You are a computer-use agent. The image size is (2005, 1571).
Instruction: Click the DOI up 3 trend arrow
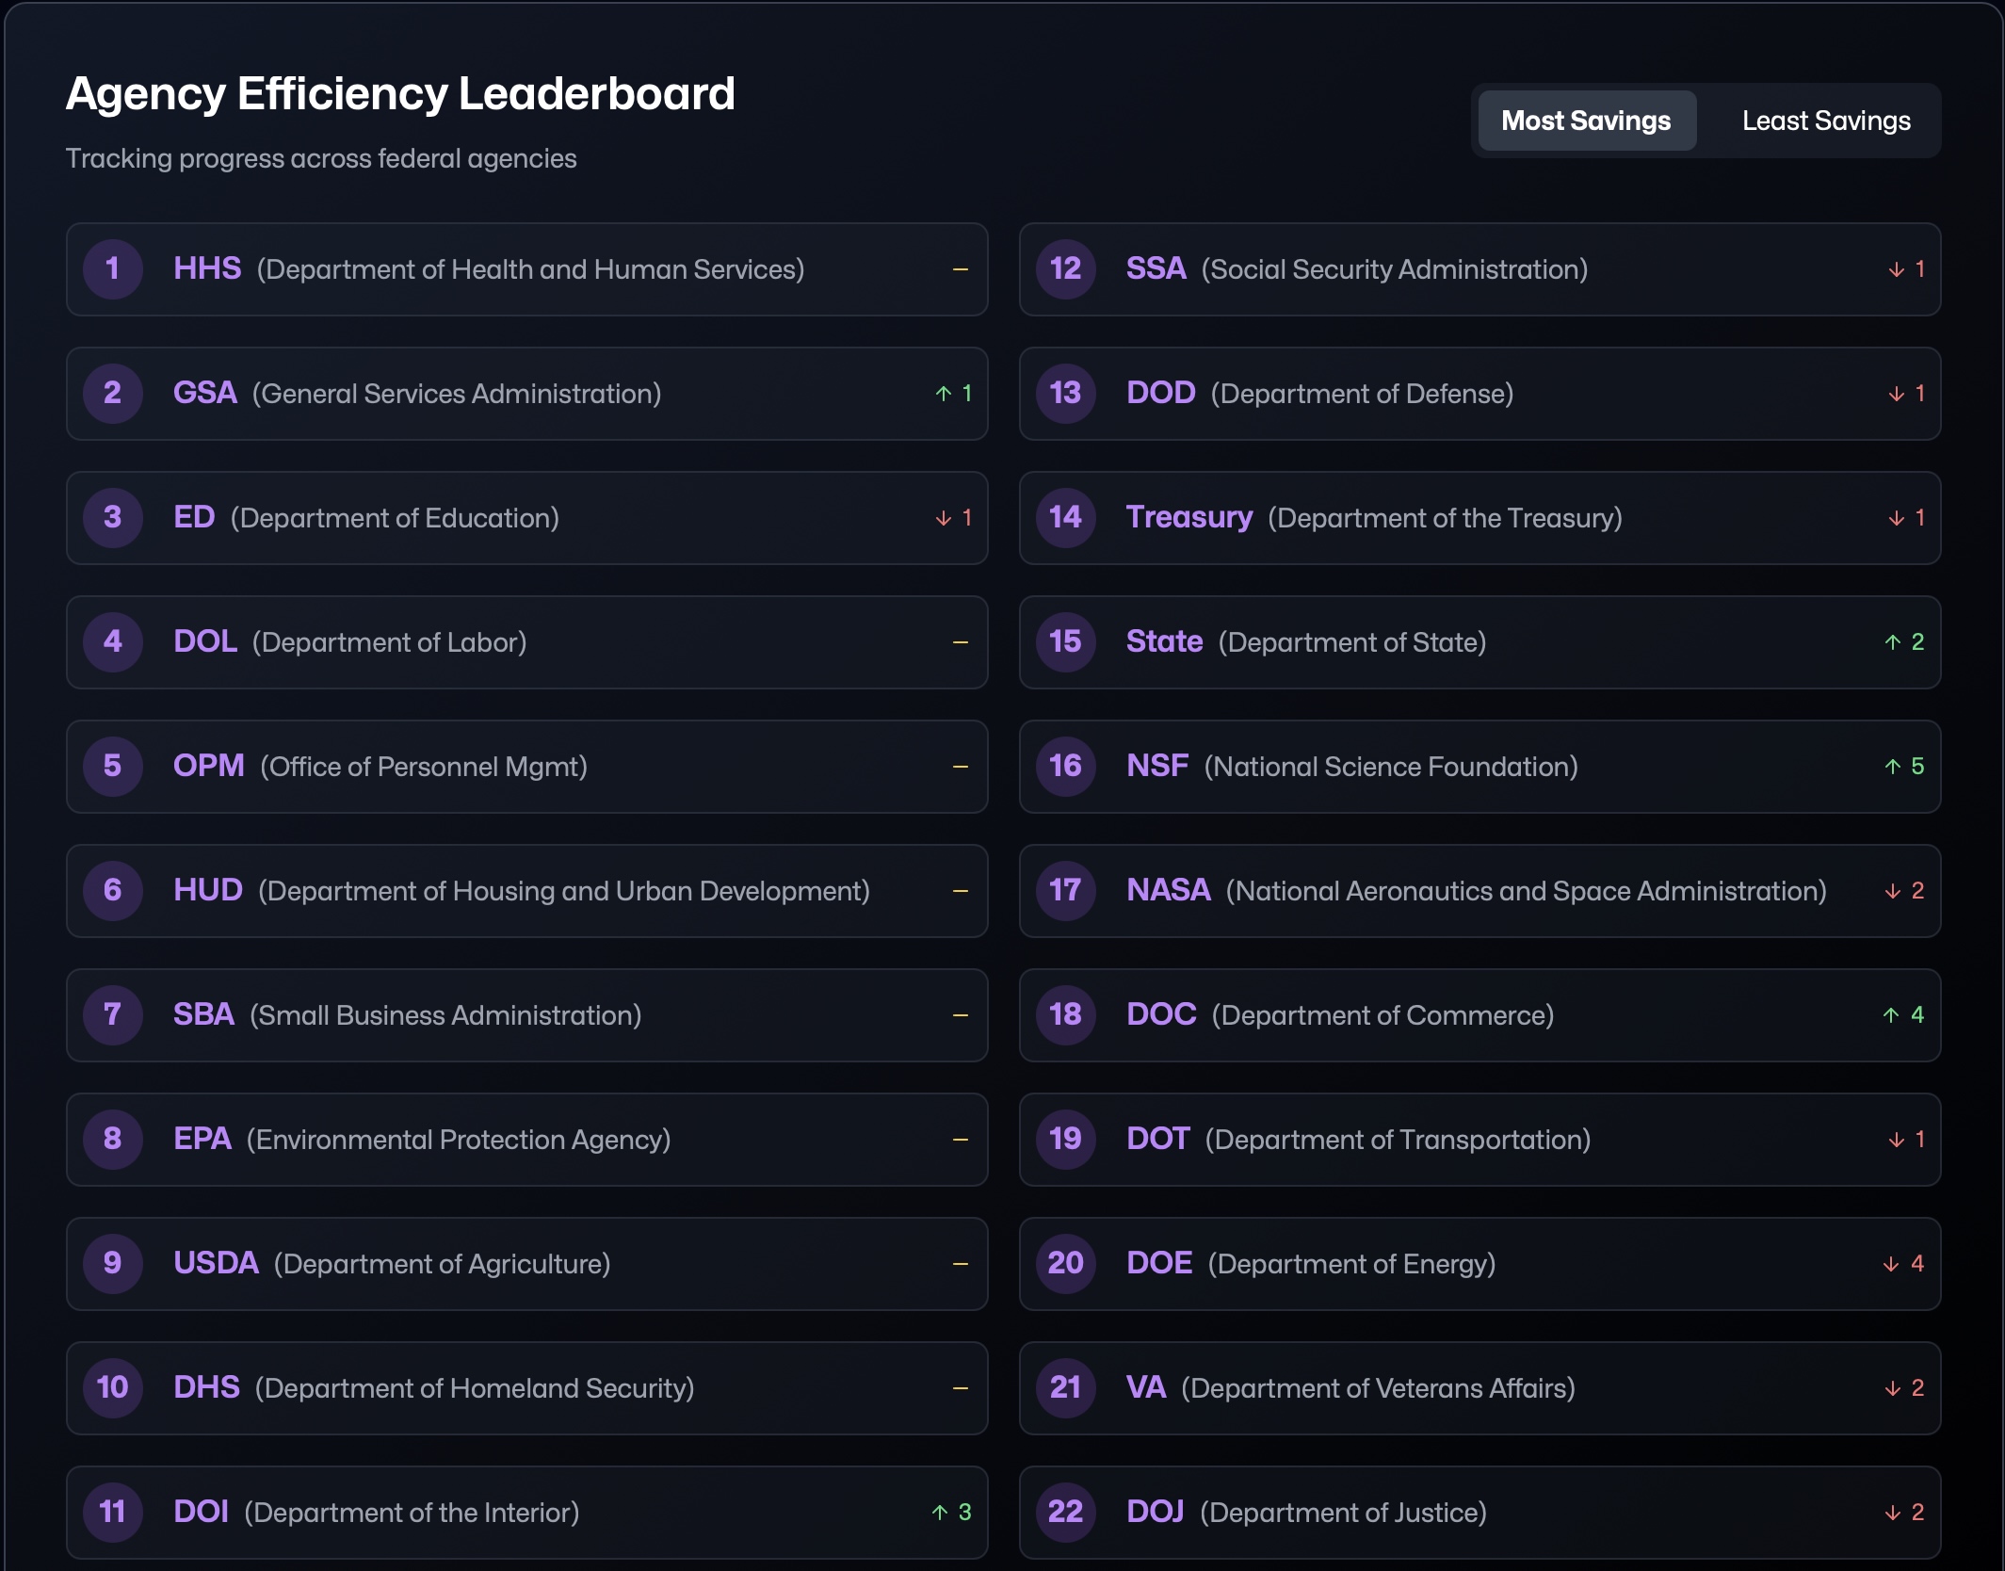point(951,1513)
